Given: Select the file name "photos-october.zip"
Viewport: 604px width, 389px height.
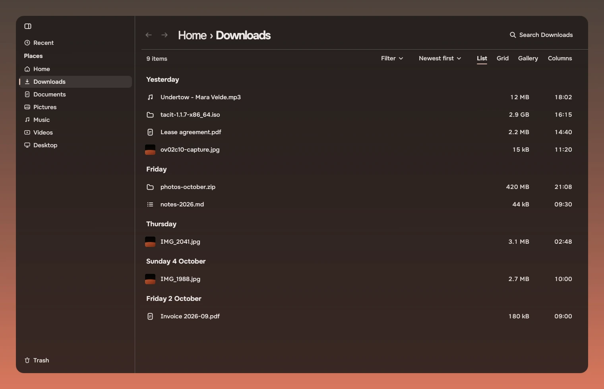Looking at the screenshot, I should [188, 187].
